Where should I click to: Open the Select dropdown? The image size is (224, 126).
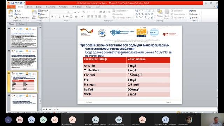(194, 17)
